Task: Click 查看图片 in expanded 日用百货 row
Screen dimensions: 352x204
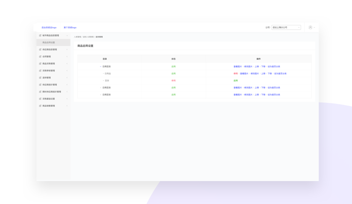Action: point(238,66)
